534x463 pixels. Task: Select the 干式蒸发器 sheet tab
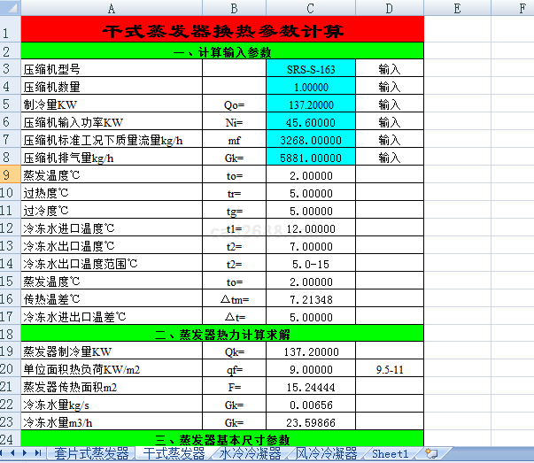[x=174, y=453]
